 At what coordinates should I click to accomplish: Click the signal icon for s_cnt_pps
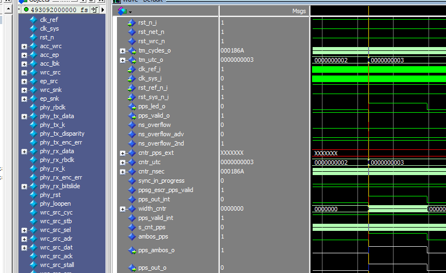point(132,227)
